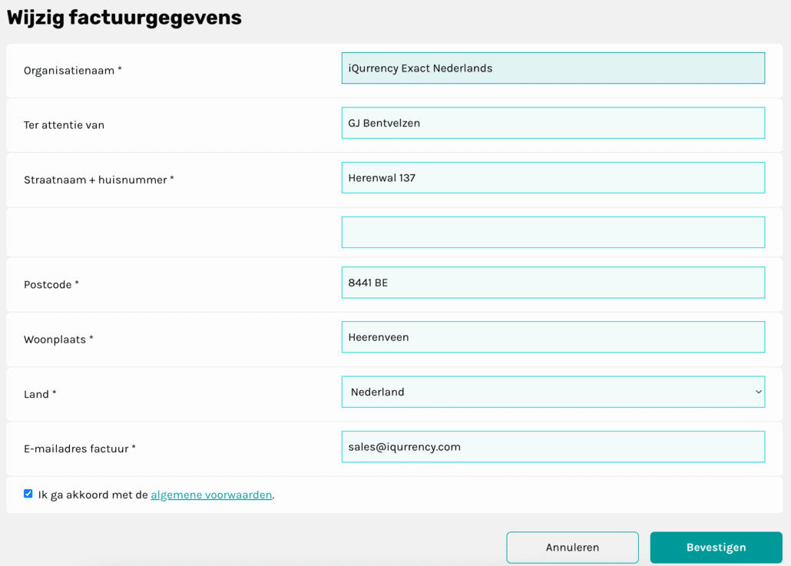Click the Woonplaats field showing Heerenveen
Image resolution: width=791 pixels, height=566 pixels.
[x=553, y=336]
